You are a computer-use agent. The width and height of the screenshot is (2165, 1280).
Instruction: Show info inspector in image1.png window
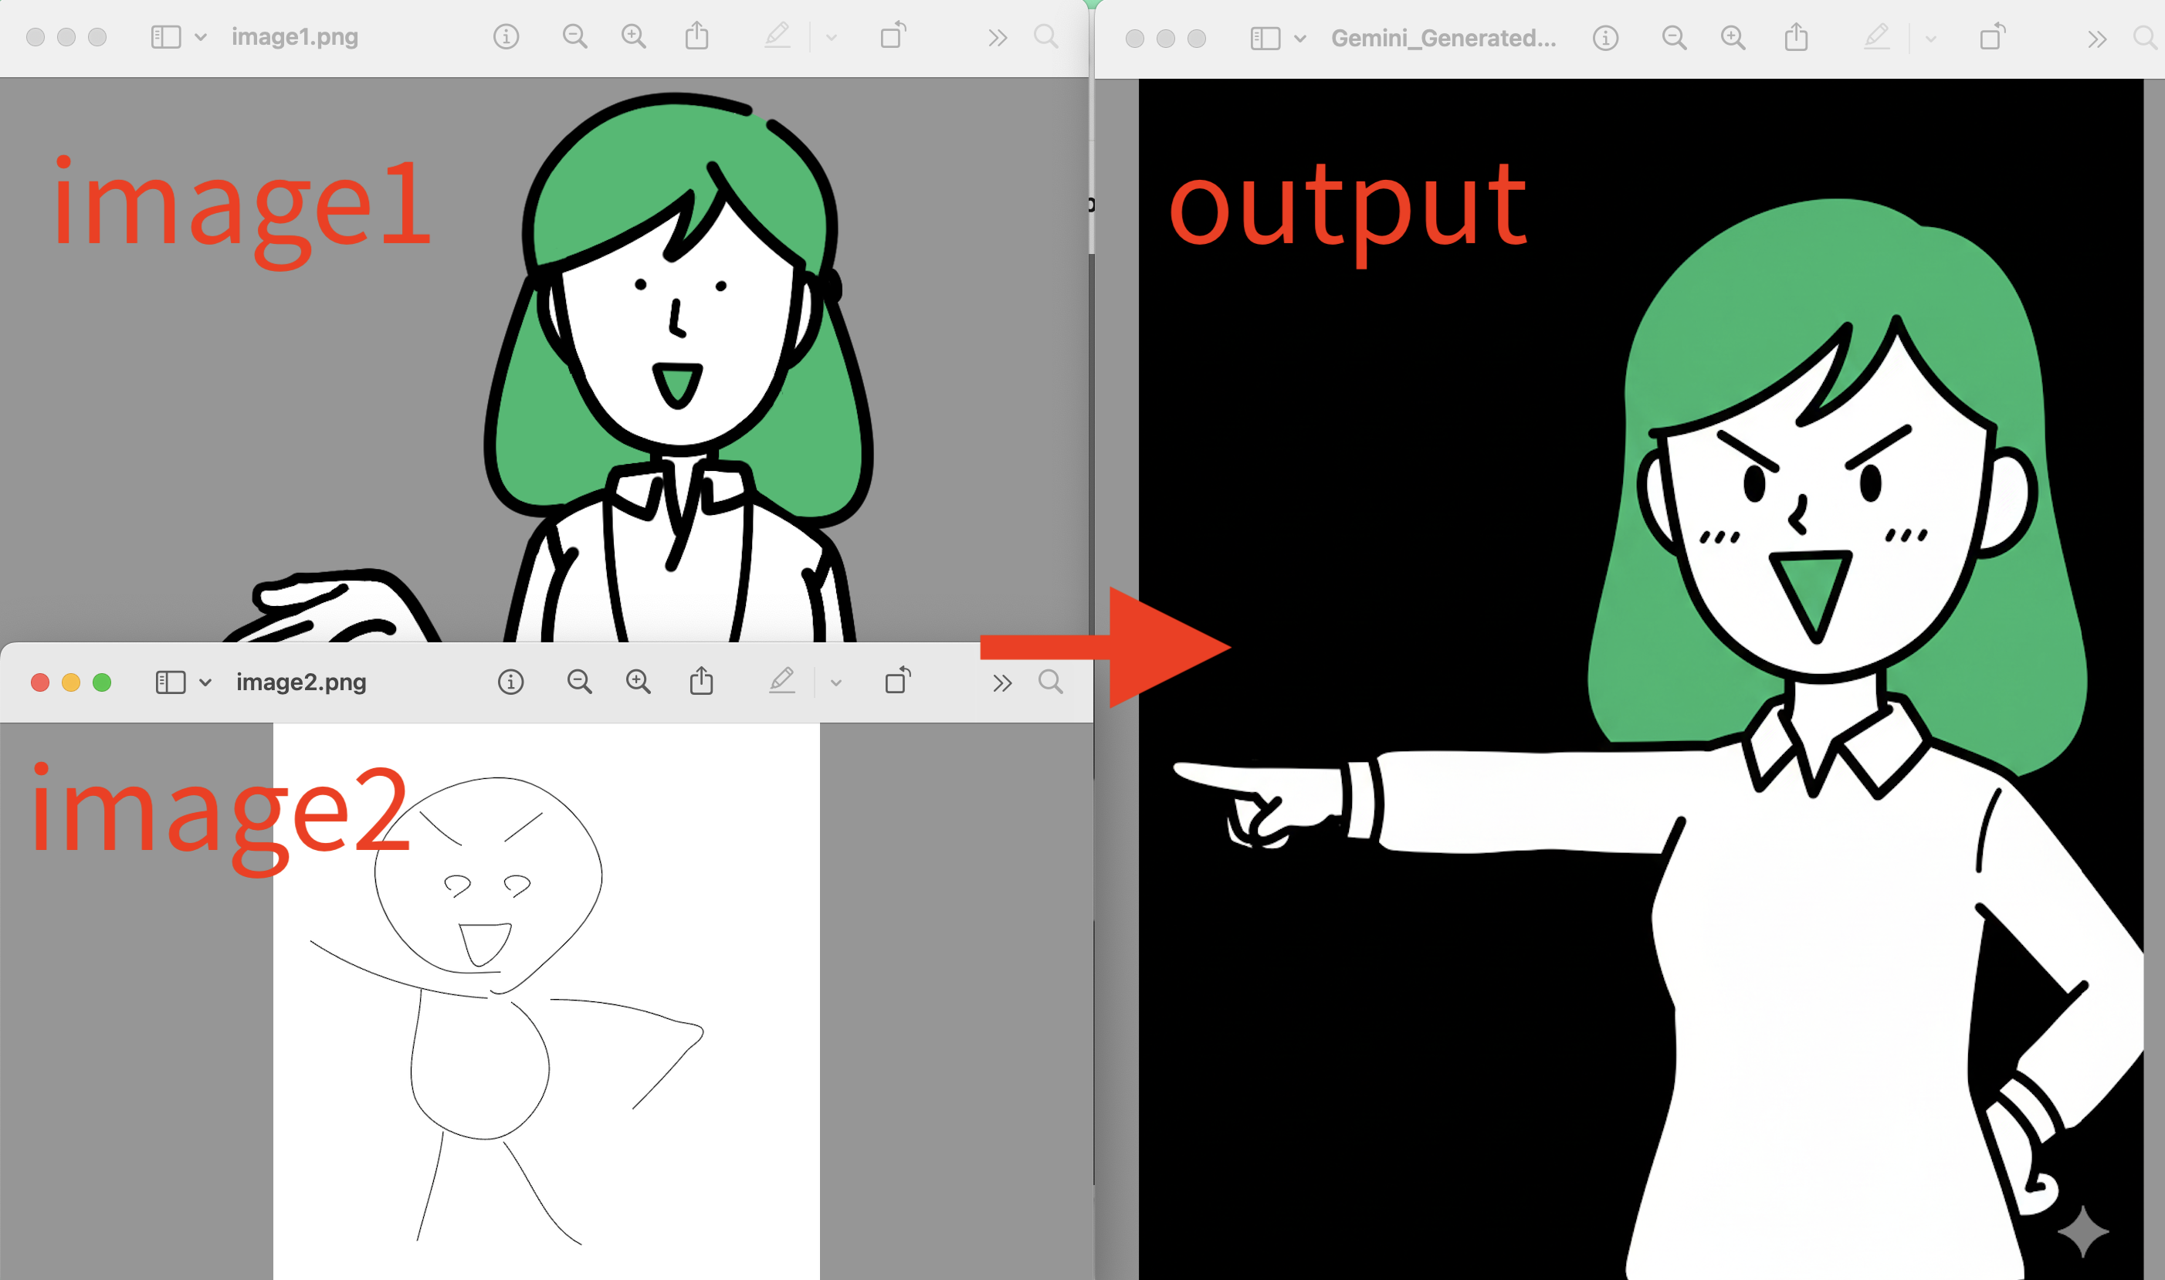coord(507,37)
